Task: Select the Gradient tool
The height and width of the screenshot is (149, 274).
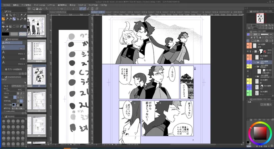Action: (x=10, y=27)
